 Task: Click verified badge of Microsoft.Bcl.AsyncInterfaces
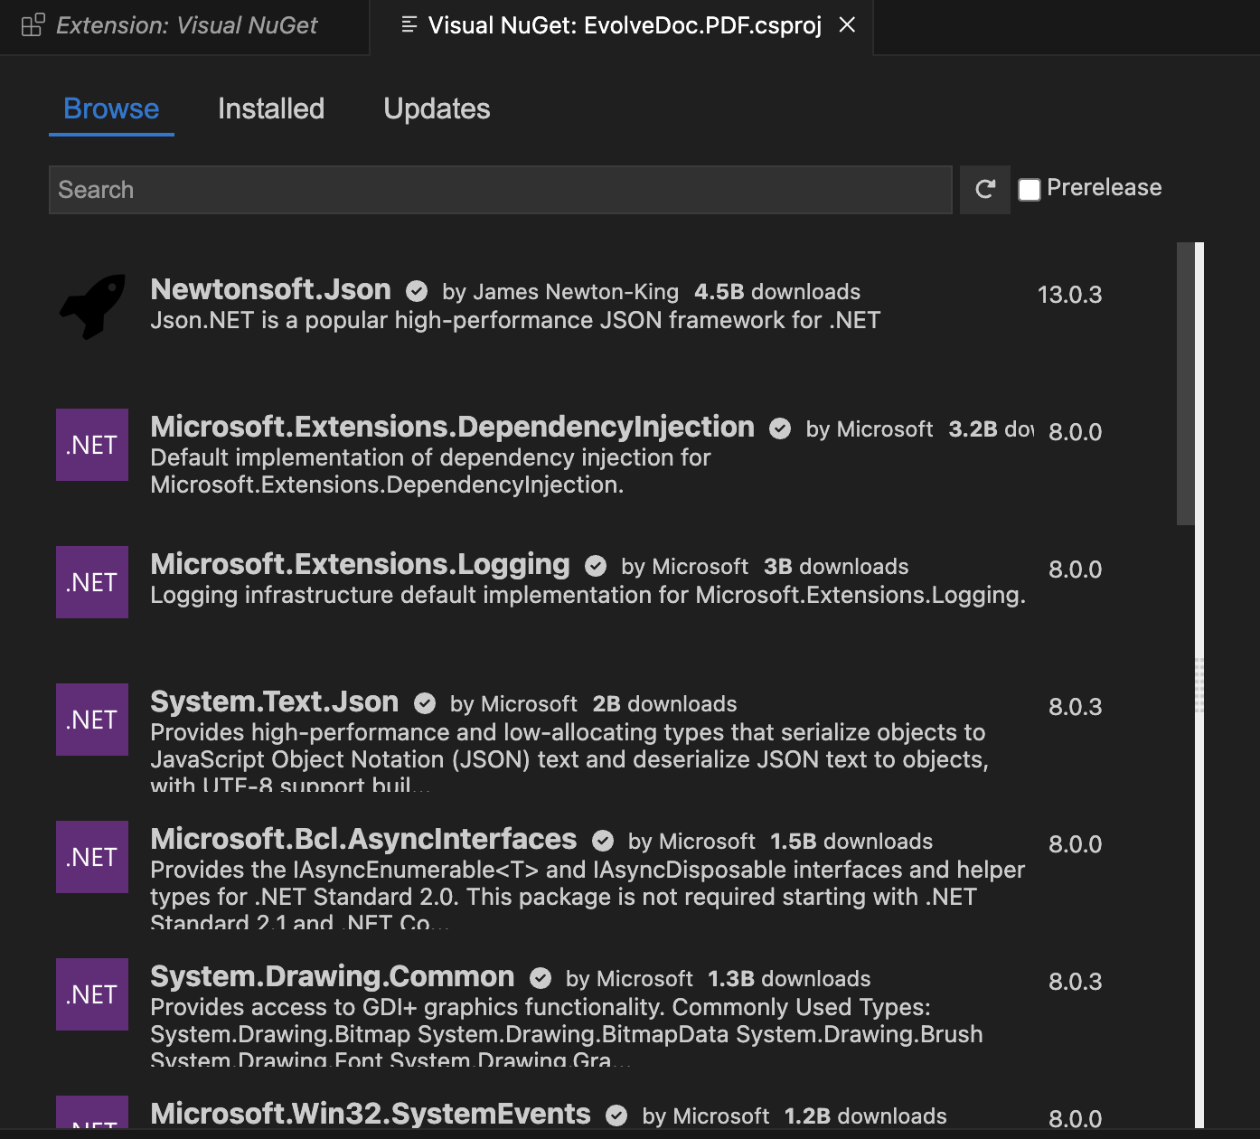click(x=603, y=841)
